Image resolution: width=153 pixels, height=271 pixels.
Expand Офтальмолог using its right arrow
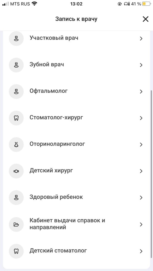point(141,92)
